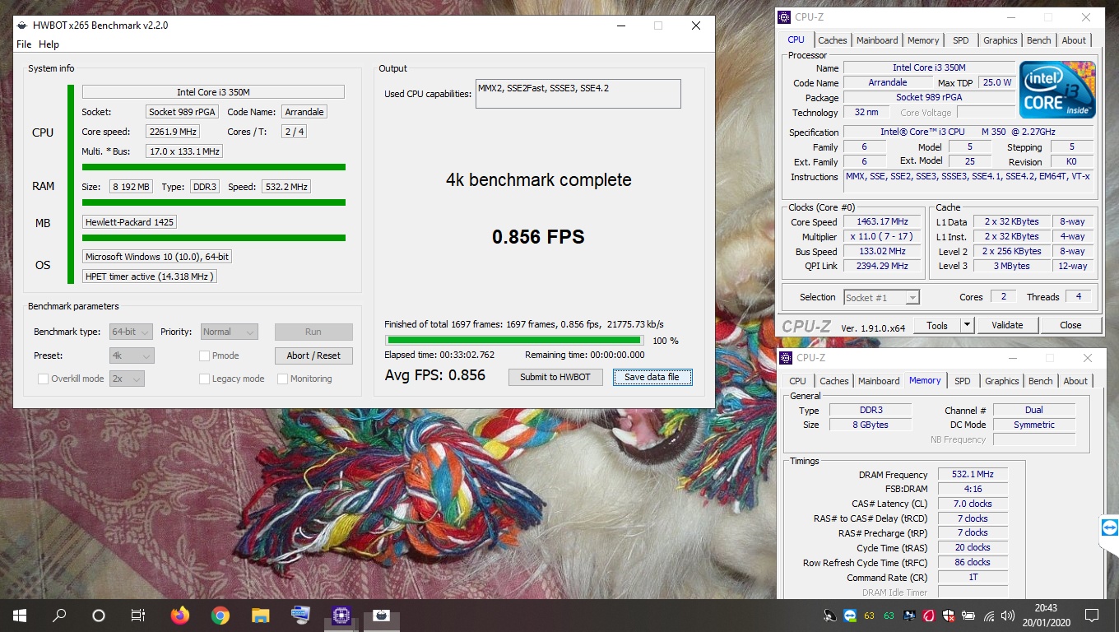This screenshot has width=1119, height=632.
Task: Open CPU tab in bottom CPU-Z window
Action: 797,381
